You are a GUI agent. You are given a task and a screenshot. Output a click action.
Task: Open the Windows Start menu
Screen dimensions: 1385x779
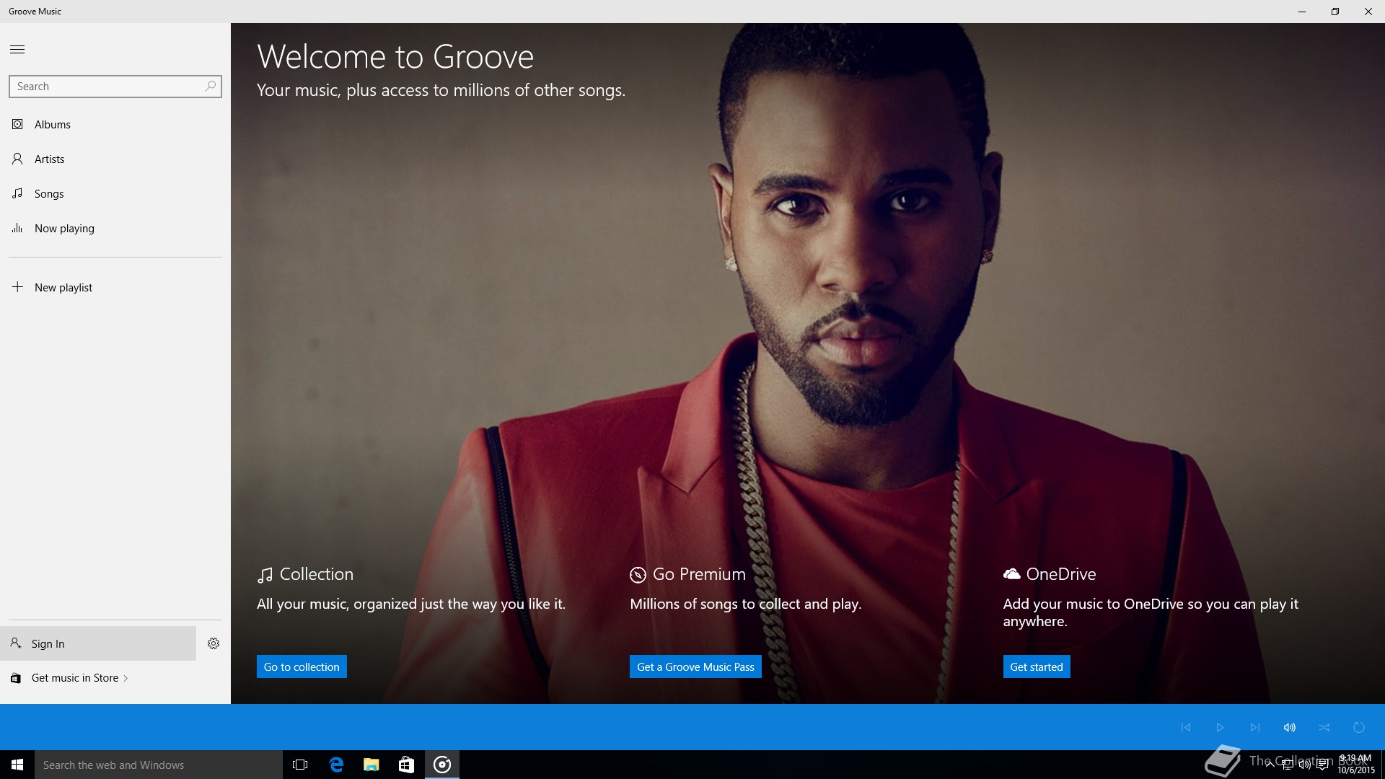coord(17,765)
